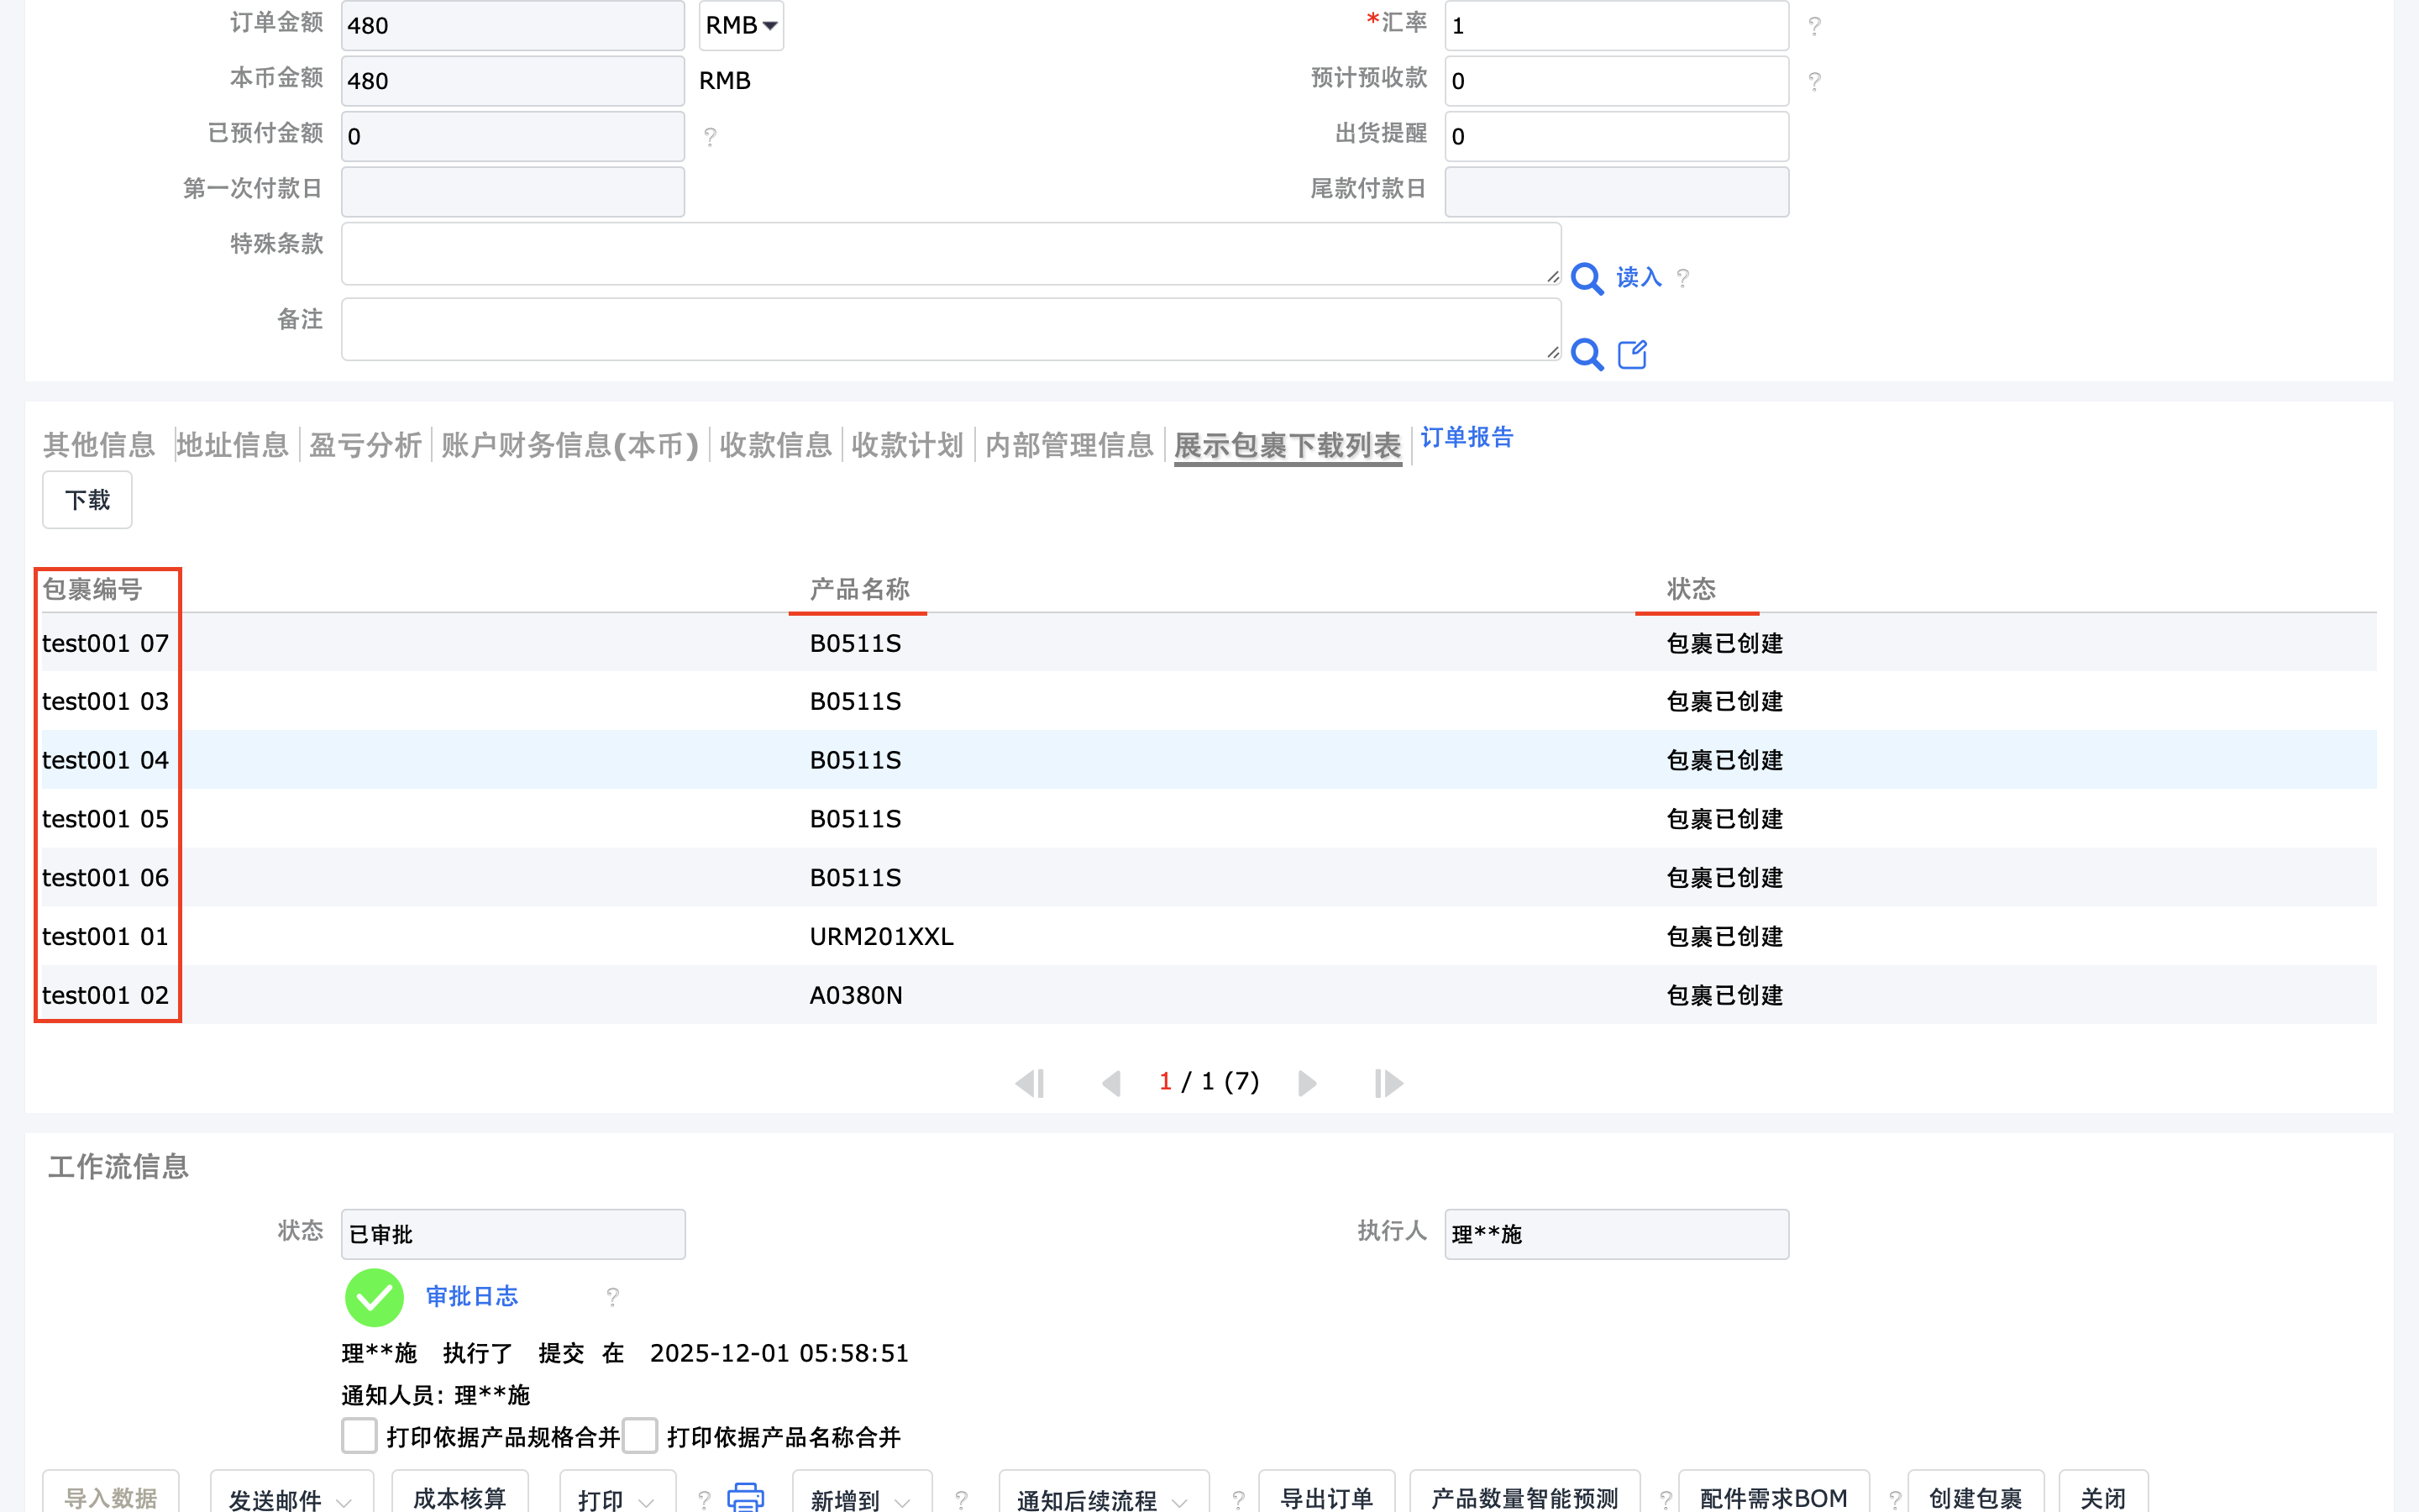Click the search icon beside 备注 field
The width and height of the screenshot is (2419, 1512).
pyautogui.click(x=1587, y=354)
